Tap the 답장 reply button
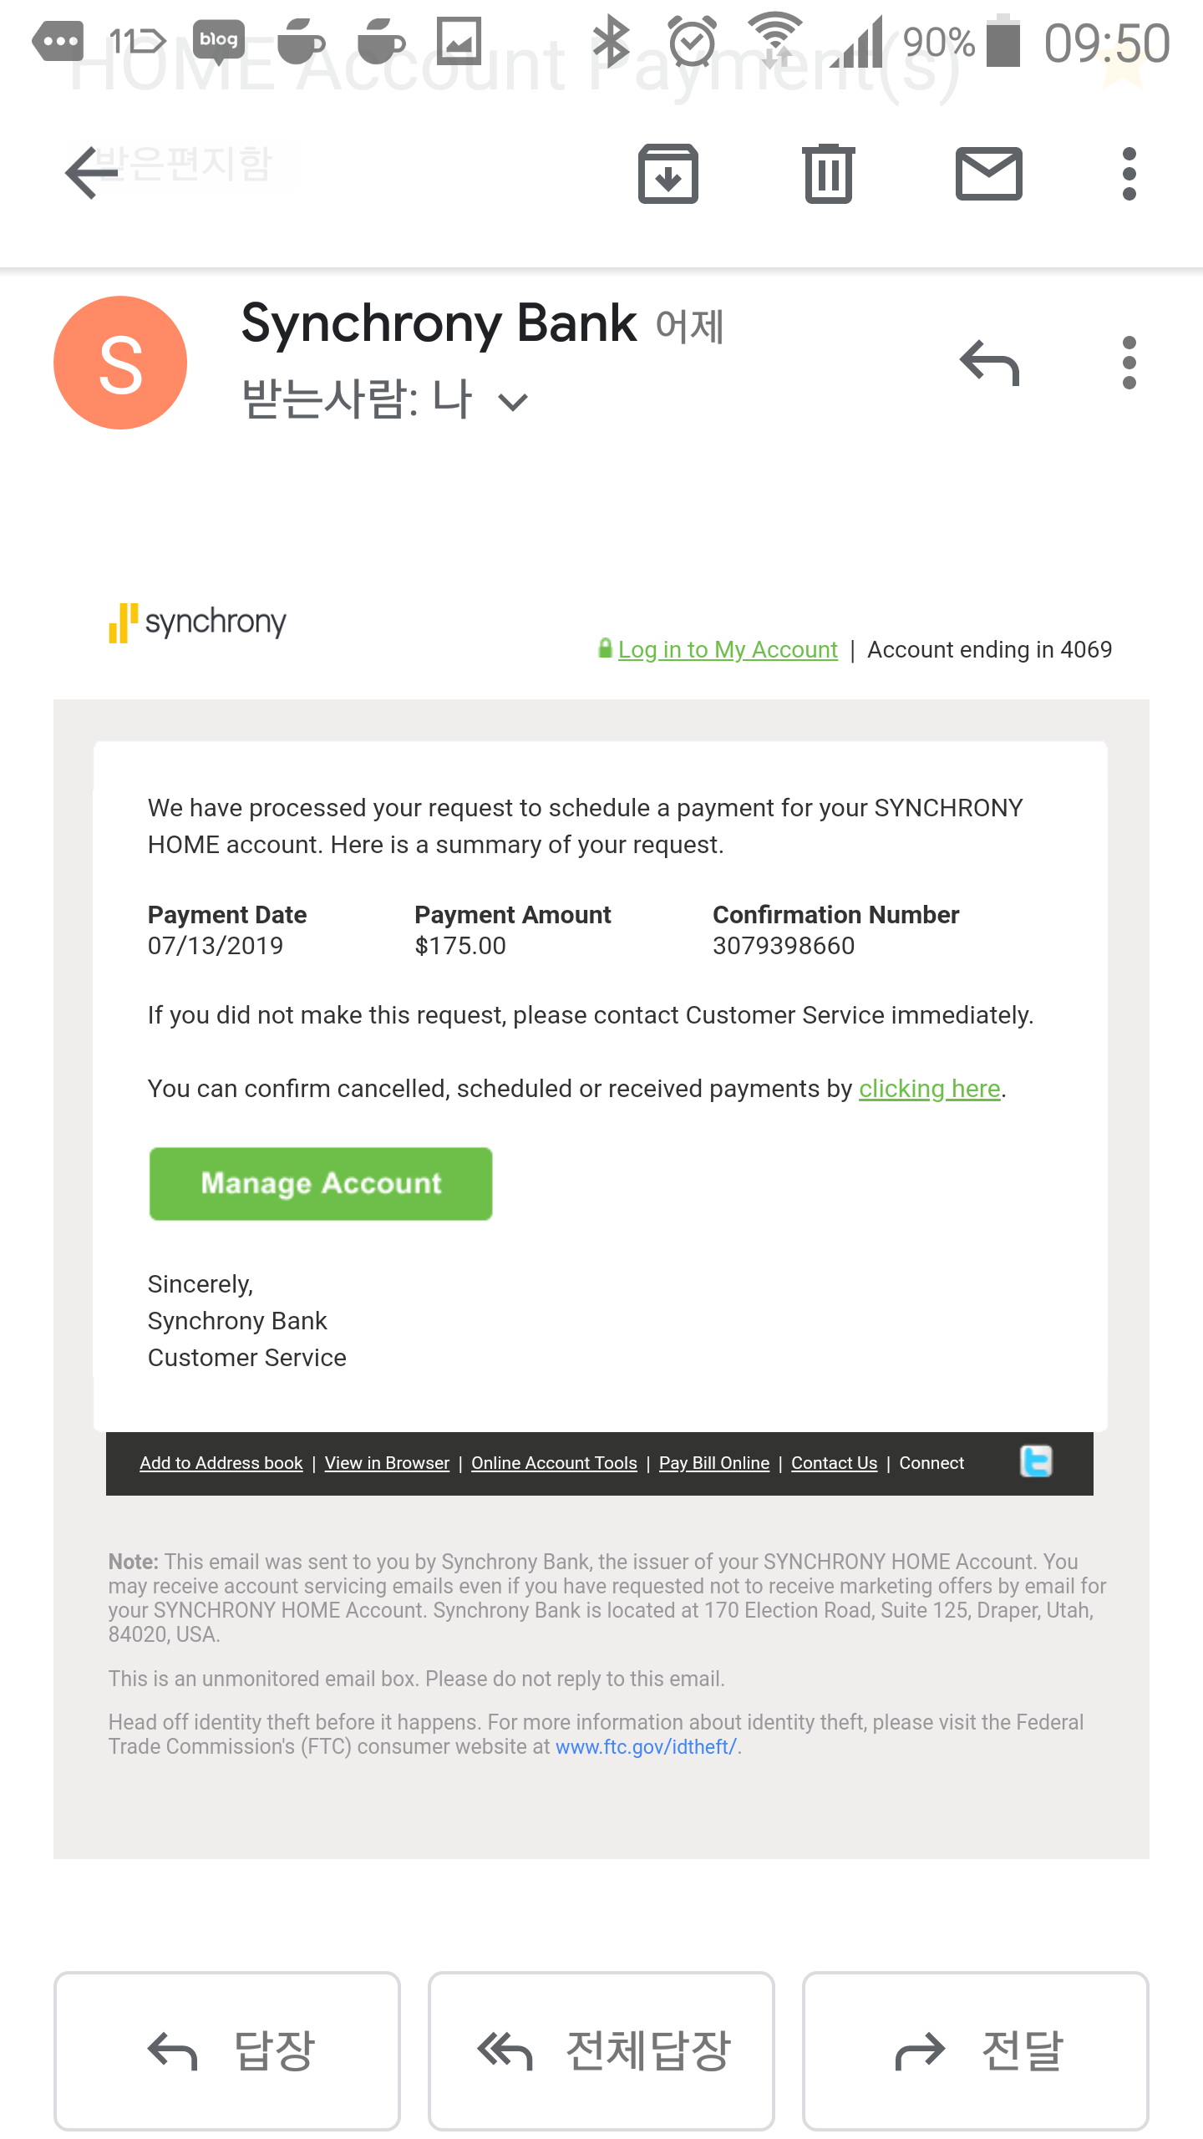The image size is (1203, 2139). [x=227, y=2050]
